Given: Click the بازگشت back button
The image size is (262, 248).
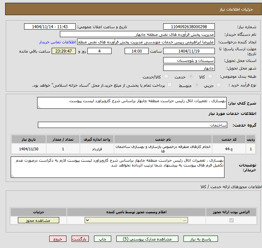Looking at the screenshot, I should tap(80, 239).
